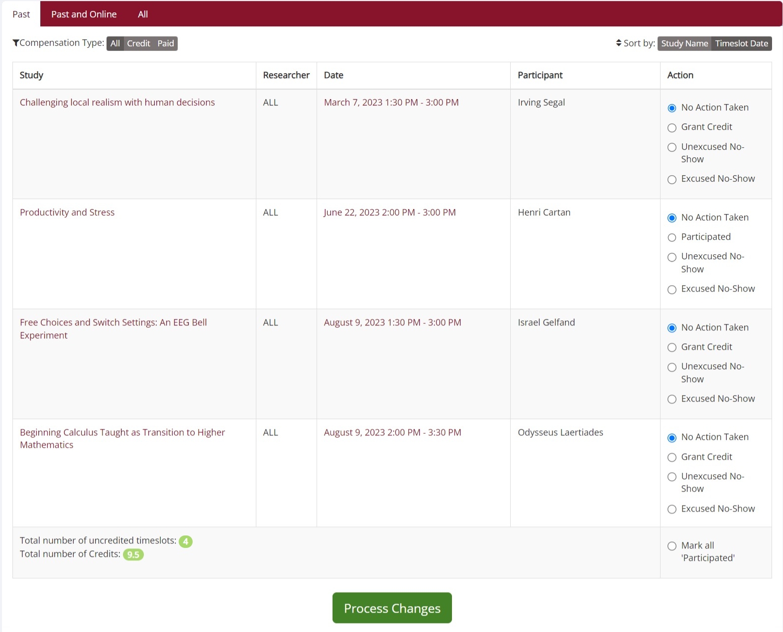Select Grant Credit for Odysseus Laertiades
Image resolution: width=783 pixels, height=632 pixels.
(672, 457)
